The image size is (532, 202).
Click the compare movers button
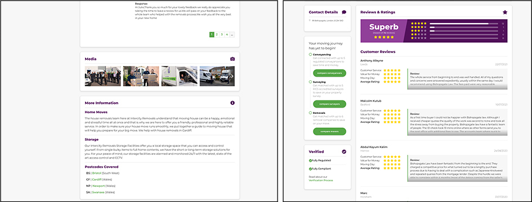(x=329, y=132)
